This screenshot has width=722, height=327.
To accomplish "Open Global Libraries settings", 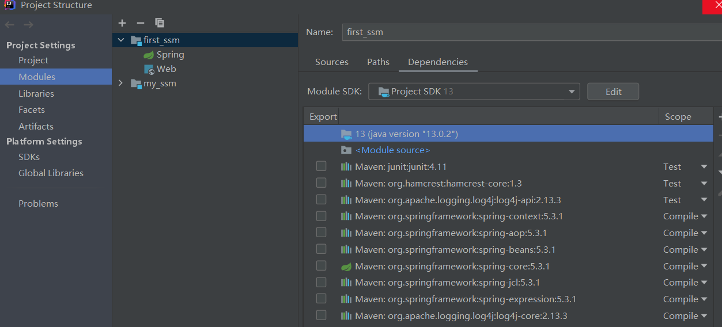I will pos(51,173).
